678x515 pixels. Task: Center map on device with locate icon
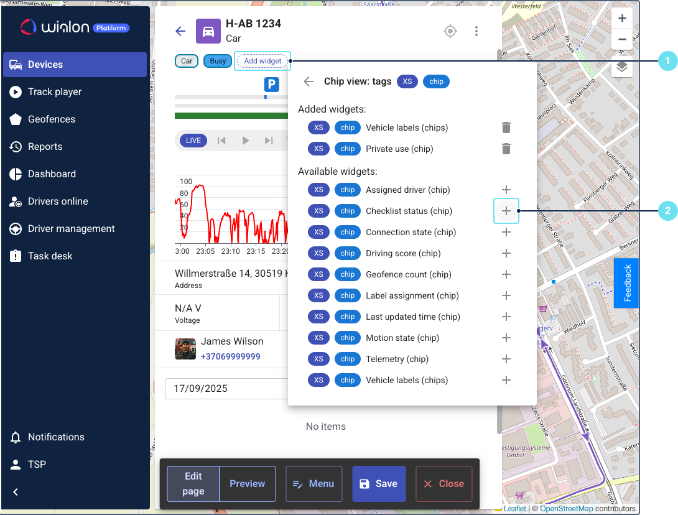pyautogui.click(x=450, y=31)
